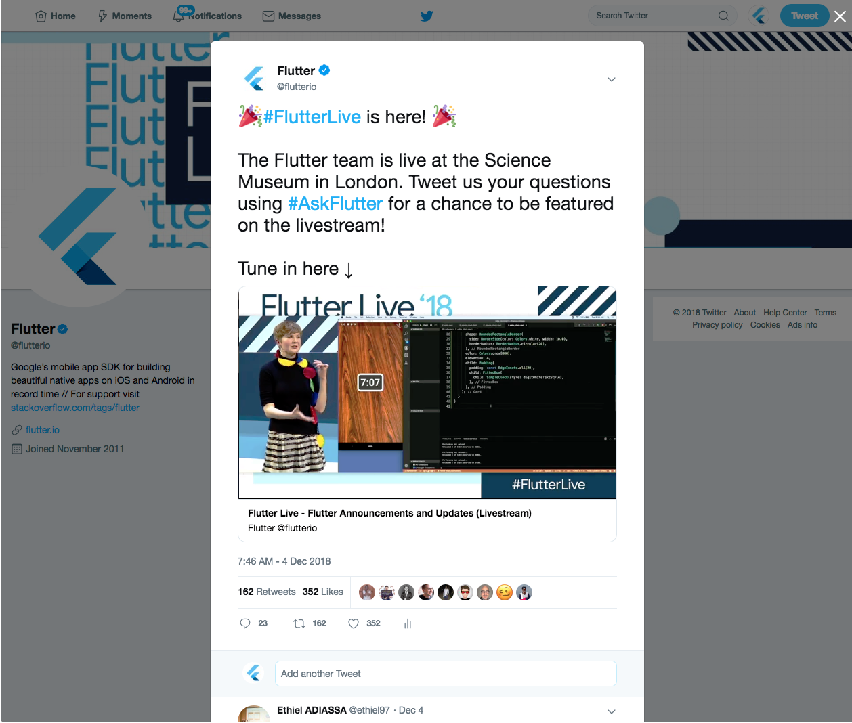Click the retweet arrows icon

(x=299, y=623)
